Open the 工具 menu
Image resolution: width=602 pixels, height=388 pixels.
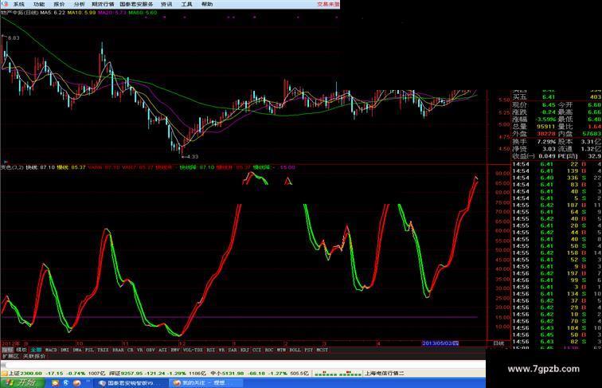pos(186,4)
